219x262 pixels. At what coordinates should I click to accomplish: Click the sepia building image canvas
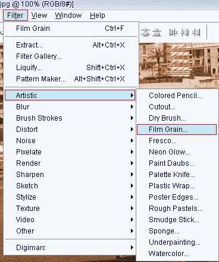point(179,65)
